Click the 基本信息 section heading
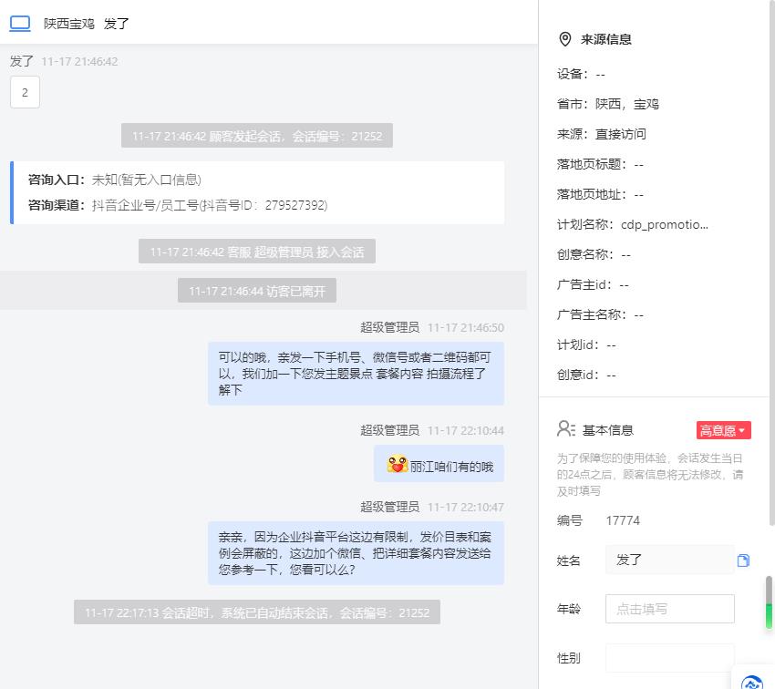This screenshot has height=689, width=775. (x=608, y=430)
